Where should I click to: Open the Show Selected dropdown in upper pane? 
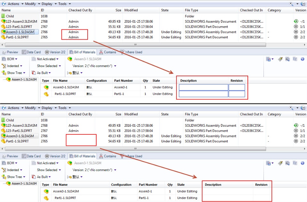click(49, 66)
